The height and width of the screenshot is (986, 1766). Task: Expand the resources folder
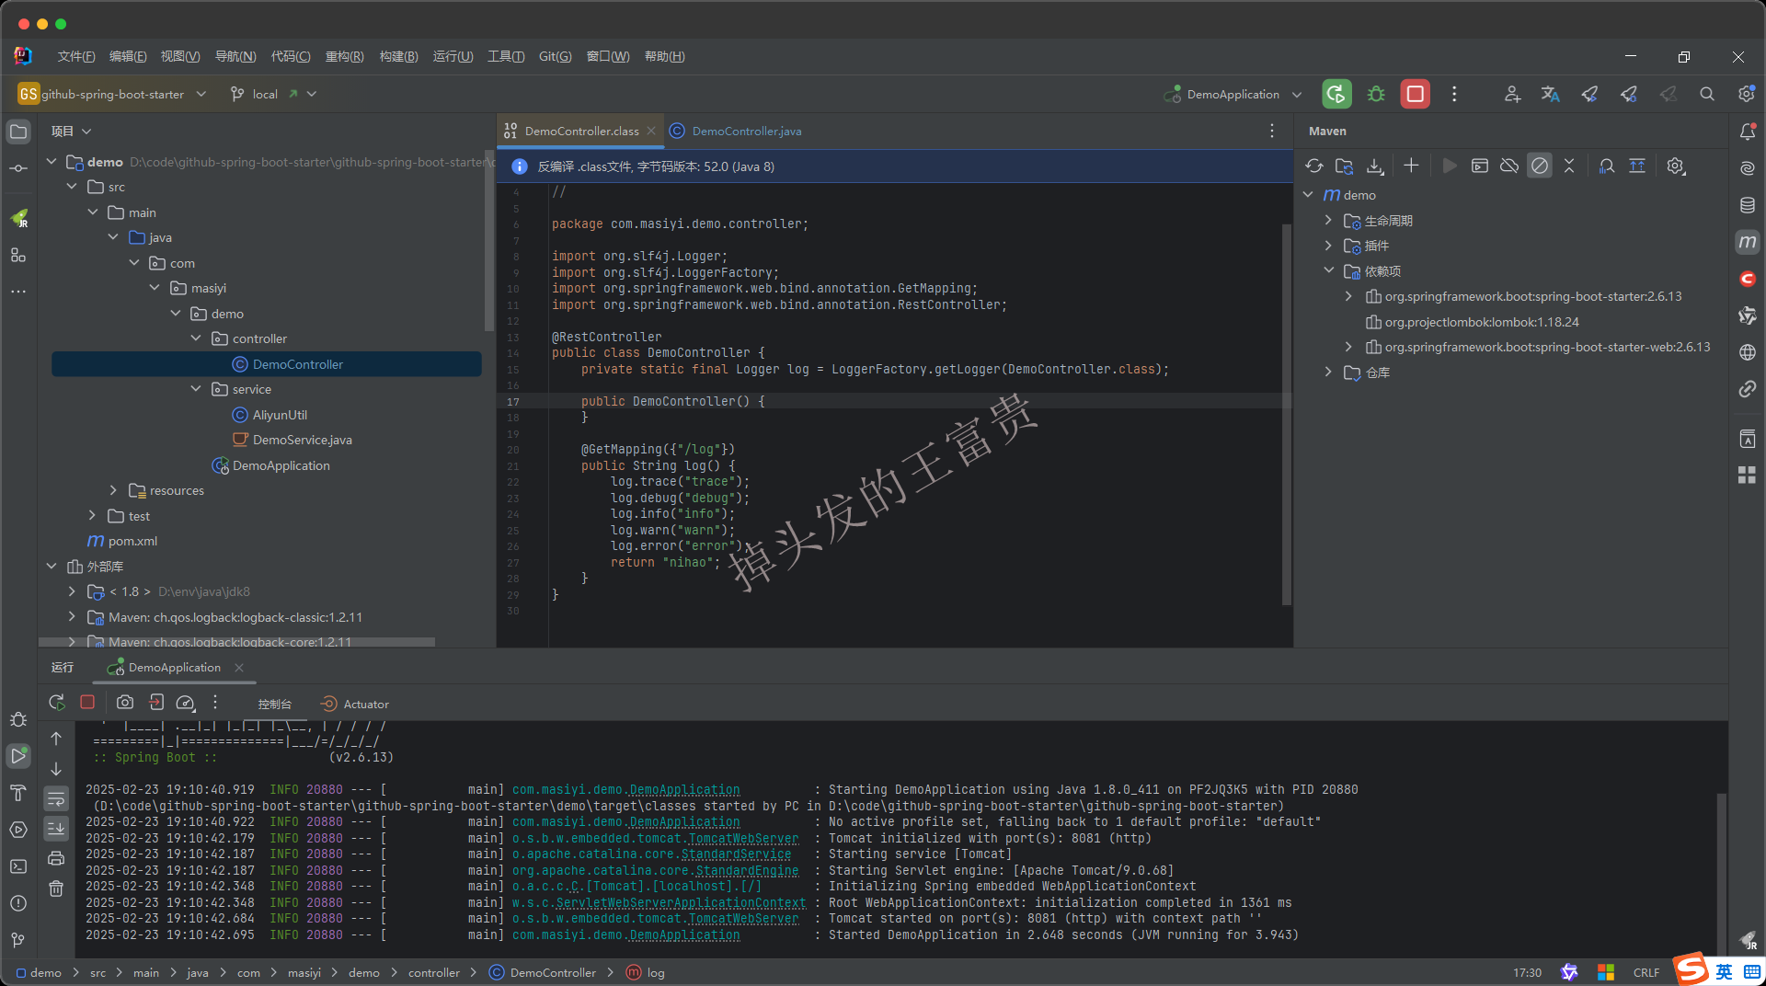coord(113,490)
